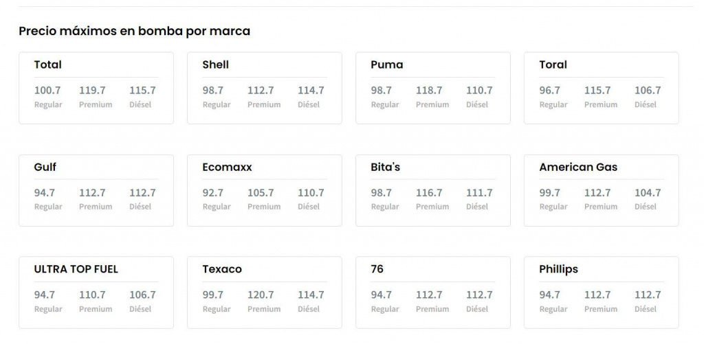Click the Gulf brand heading

pyautogui.click(x=45, y=167)
